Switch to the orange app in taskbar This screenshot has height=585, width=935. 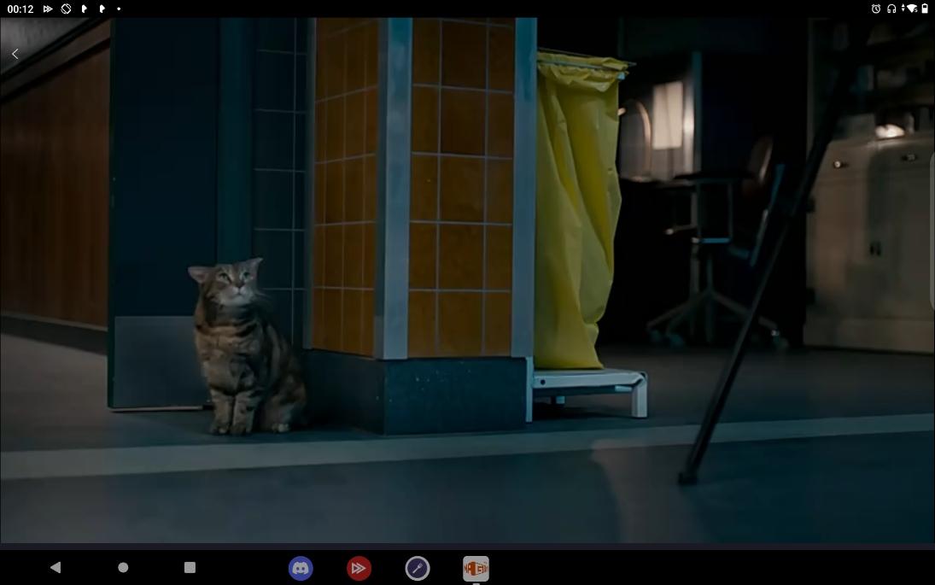pyautogui.click(x=476, y=568)
